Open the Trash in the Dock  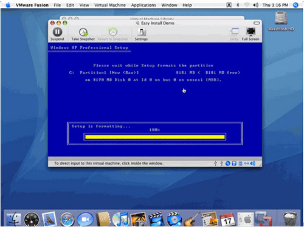tap(289, 219)
